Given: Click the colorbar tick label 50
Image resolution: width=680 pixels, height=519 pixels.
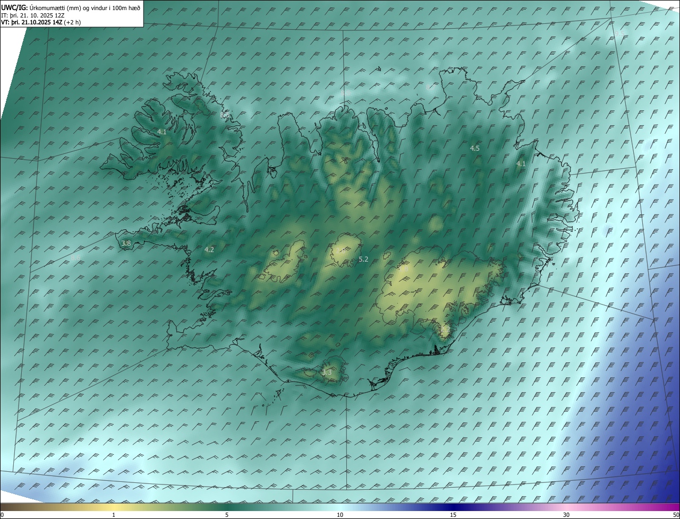Looking at the screenshot, I should (676, 515).
